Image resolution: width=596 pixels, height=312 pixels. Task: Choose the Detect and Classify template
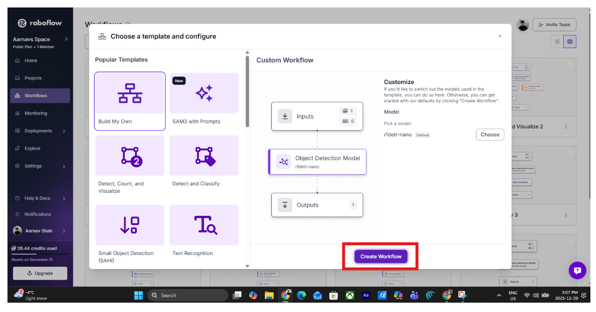tap(204, 163)
